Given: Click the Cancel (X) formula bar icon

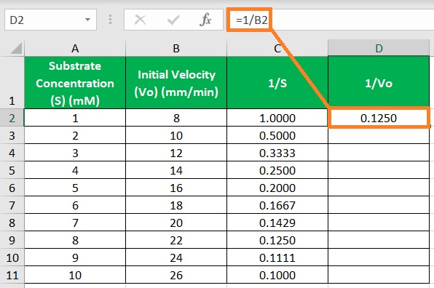Looking at the screenshot, I should tap(140, 20).
